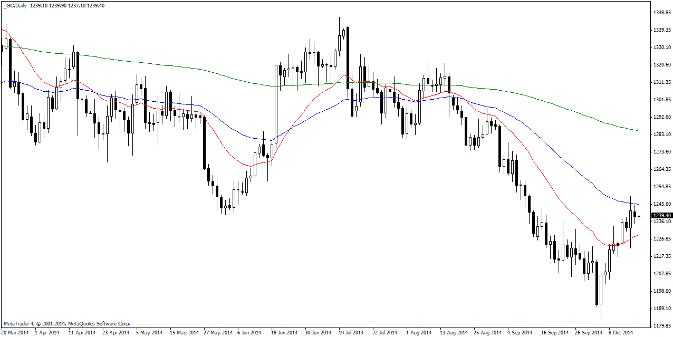The image size is (673, 337).
Task: Click the 13 Aug 2014 date label
Action: pos(455,333)
